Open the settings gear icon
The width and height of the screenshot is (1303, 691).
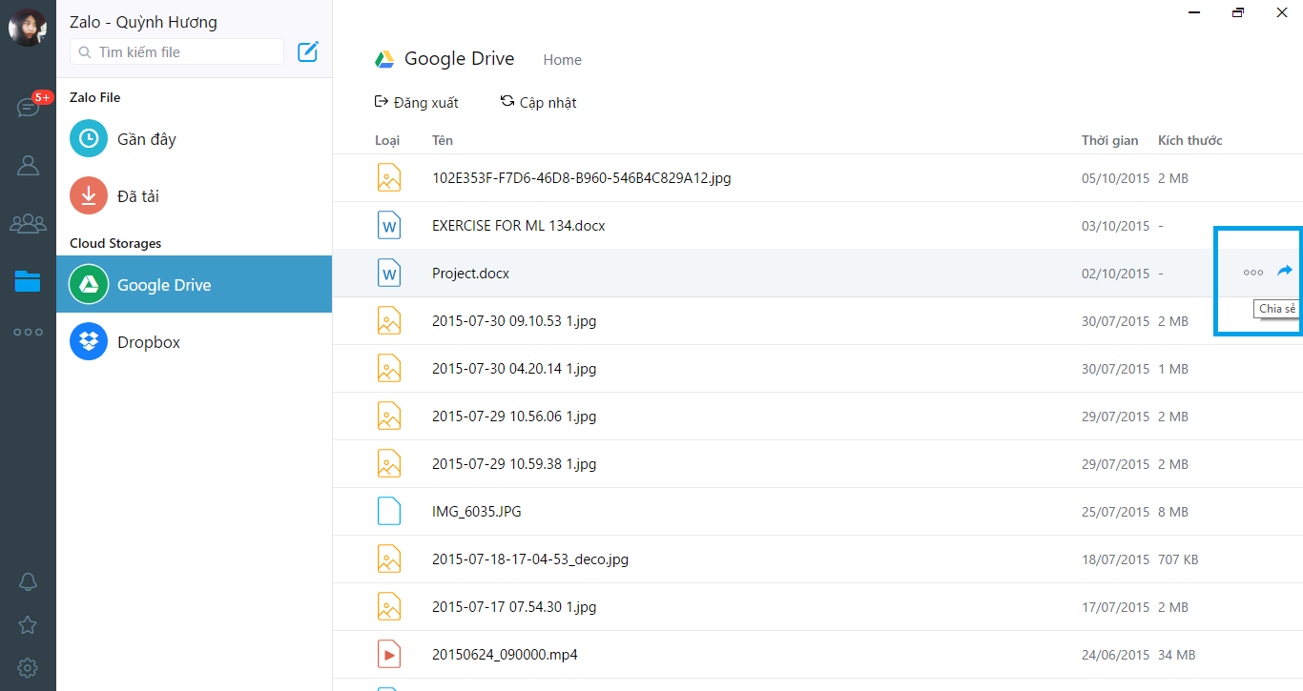pos(28,667)
